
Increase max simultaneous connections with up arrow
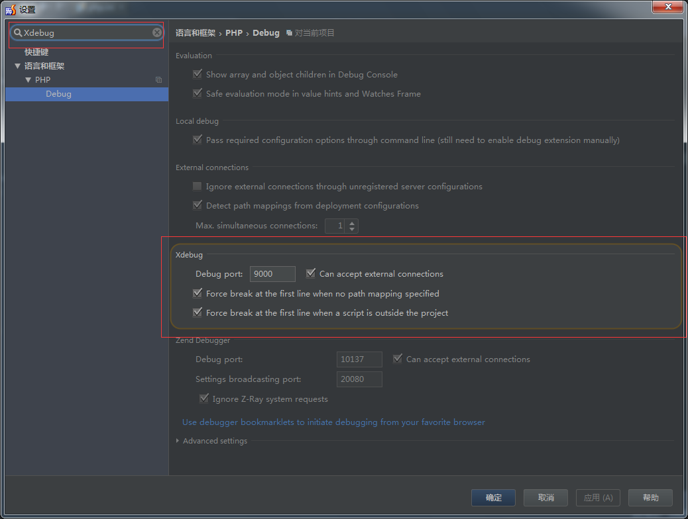[352, 222]
